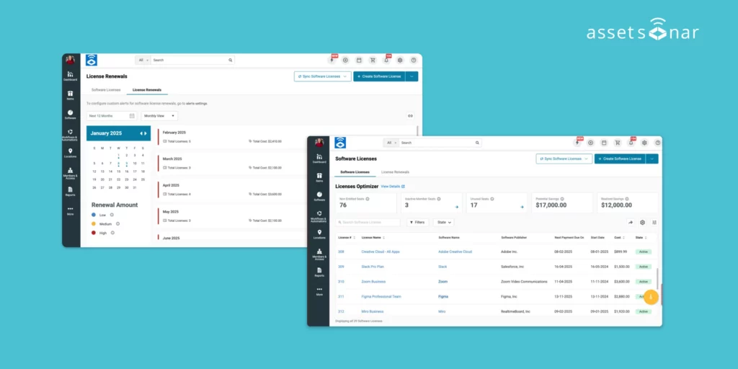Image resolution: width=738 pixels, height=369 pixels.
Task: Expand the Monthly View dropdown
Action: click(159, 115)
